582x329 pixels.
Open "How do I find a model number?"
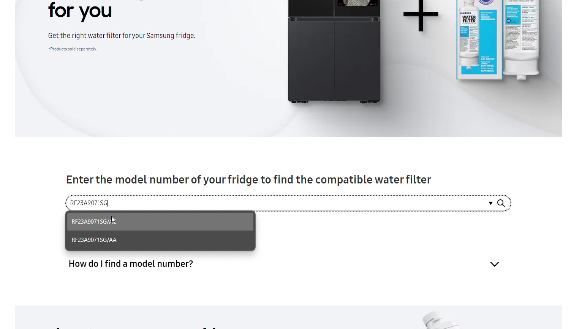click(x=131, y=264)
